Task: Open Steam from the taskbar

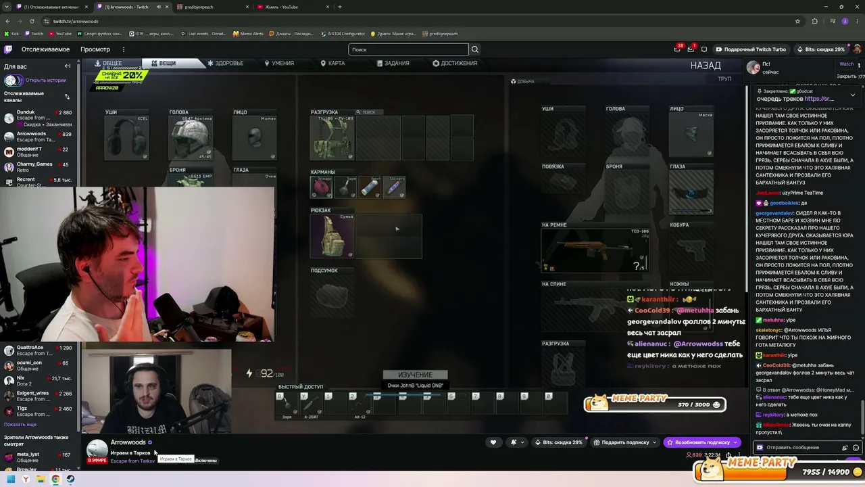Action: [x=70, y=479]
